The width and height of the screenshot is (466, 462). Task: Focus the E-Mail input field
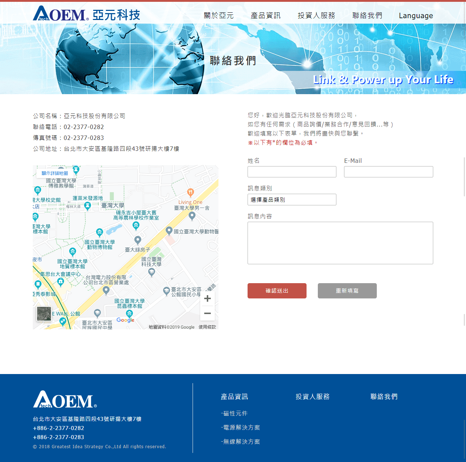(388, 172)
